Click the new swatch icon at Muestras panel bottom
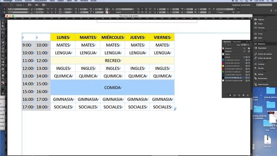The height and width of the screenshot is (156, 277). pos(243,95)
